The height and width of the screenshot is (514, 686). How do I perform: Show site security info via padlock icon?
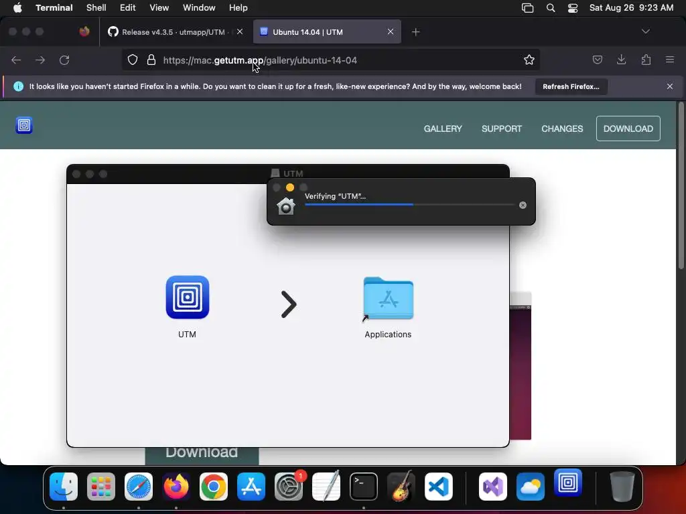coord(151,60)
